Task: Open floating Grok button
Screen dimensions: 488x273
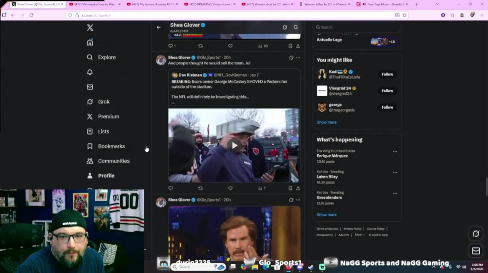Action: (x=476, y=234)
